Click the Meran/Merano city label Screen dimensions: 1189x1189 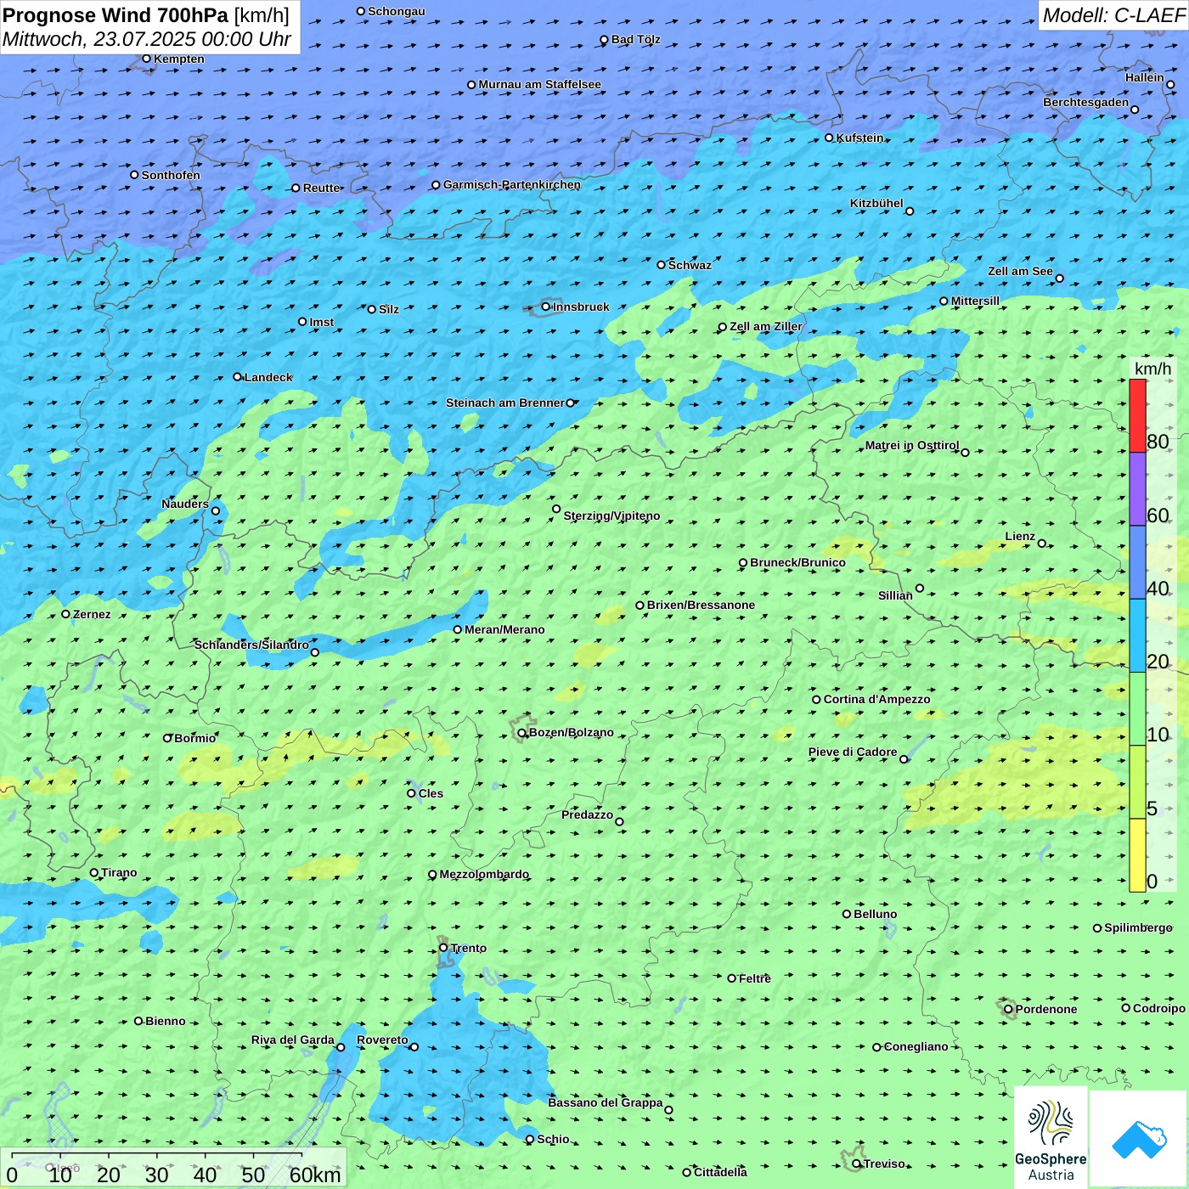[504, 629]
